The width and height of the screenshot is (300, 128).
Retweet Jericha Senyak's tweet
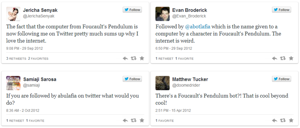tap(134, 58)
